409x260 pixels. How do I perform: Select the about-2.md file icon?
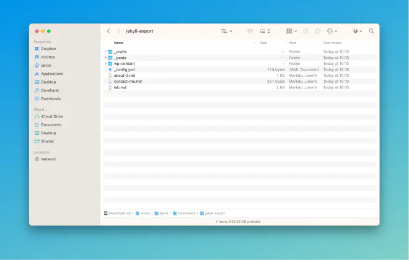tap(110, 76)
